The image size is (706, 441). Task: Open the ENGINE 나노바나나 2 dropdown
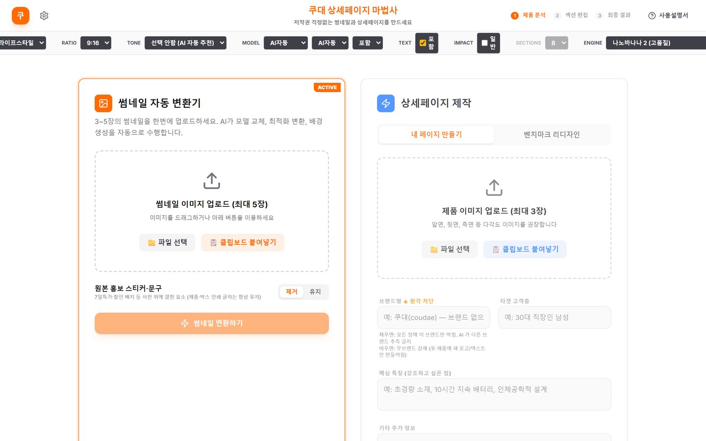point(656,43)
